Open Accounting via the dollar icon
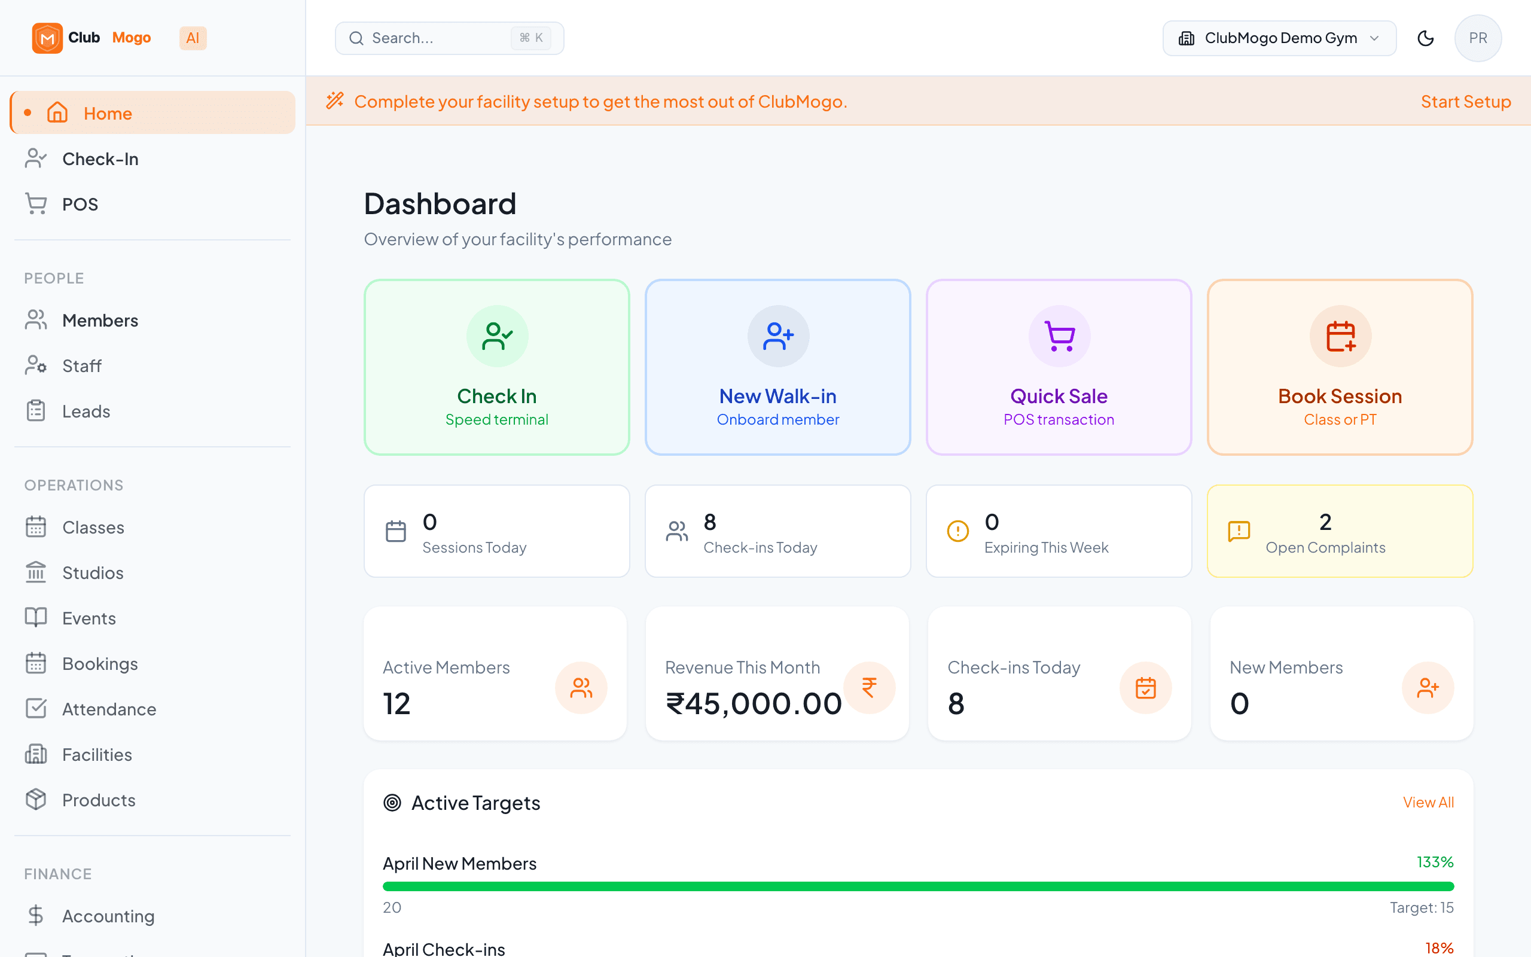 click(35, 915)
